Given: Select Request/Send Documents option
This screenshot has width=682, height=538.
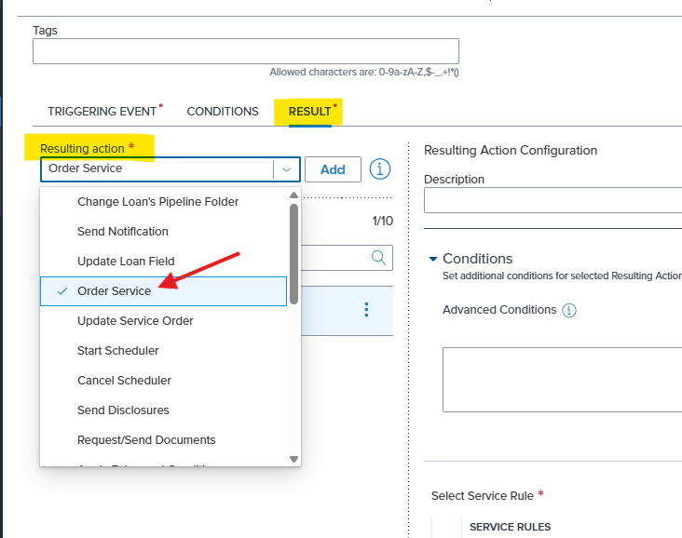Looking at the screenshot, I should coord(164,439).
